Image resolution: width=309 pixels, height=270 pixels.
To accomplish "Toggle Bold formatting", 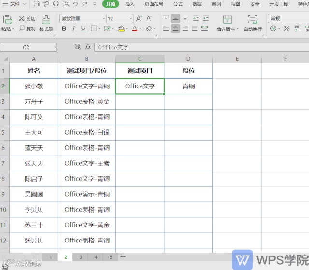I will coord(64,29).
